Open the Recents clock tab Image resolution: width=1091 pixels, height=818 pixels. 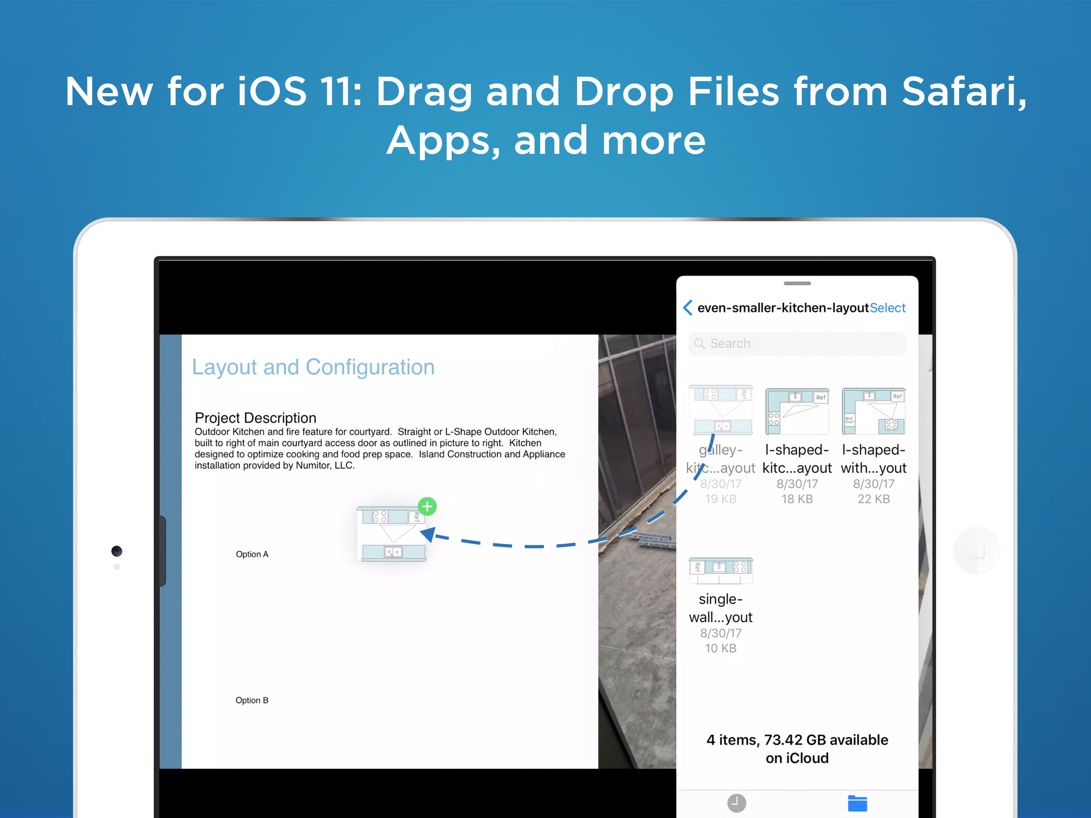(x=736, y=803)
